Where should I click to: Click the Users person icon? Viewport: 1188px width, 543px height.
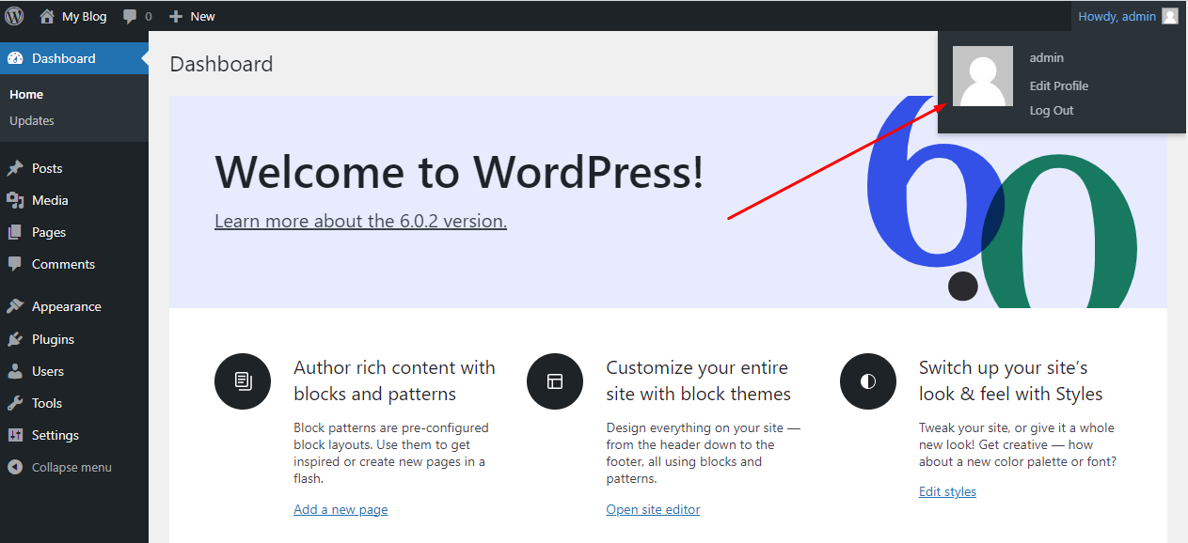(x=15, y=371)
